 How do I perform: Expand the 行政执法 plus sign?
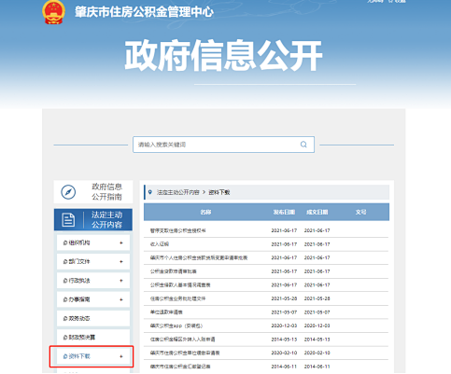(x=121, y=281)
